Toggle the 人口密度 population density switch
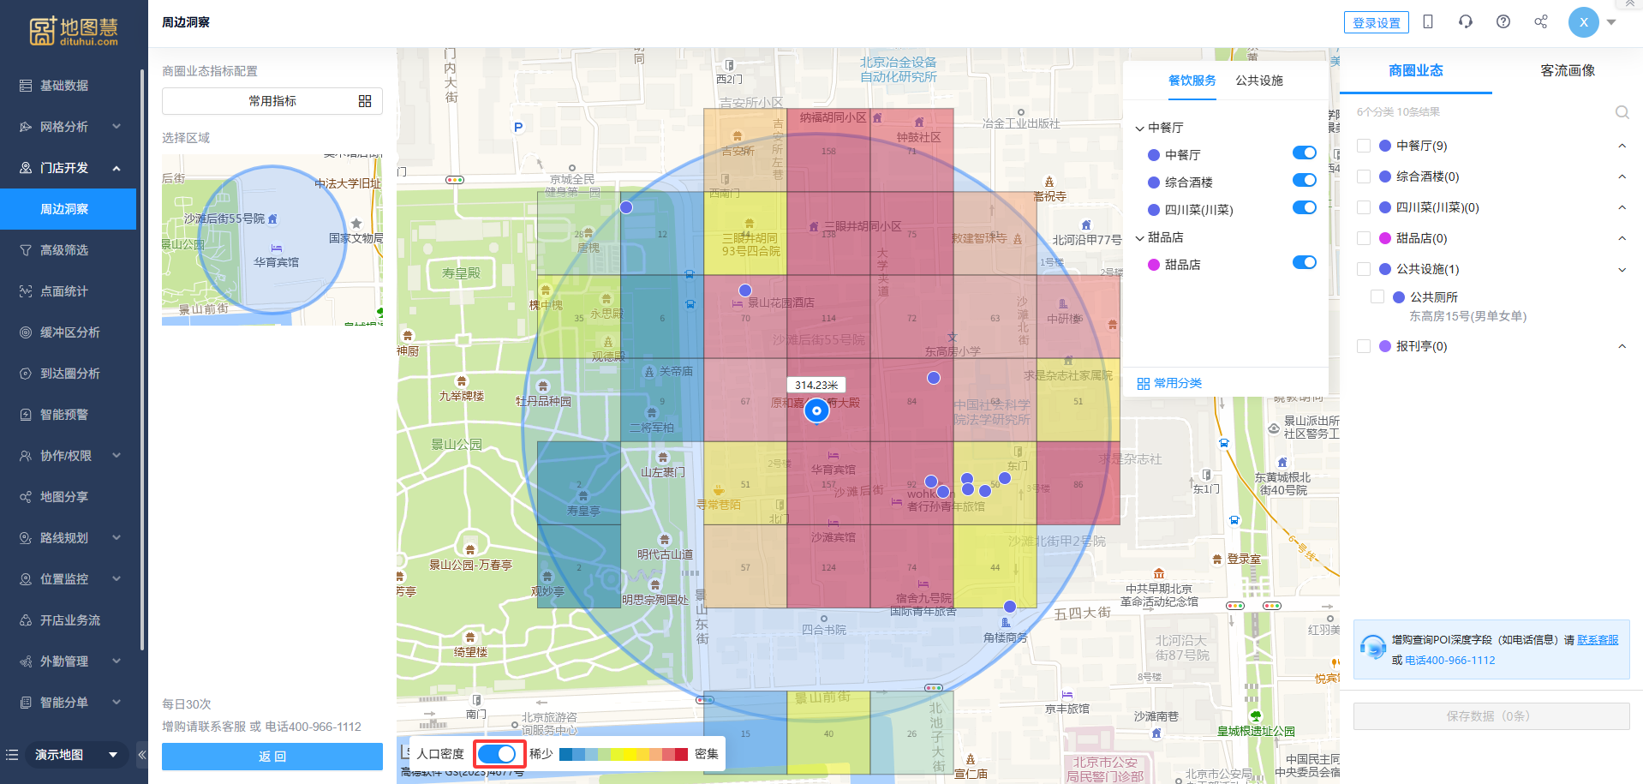The width and height of the screenshot is (1643, 784). 497,754
